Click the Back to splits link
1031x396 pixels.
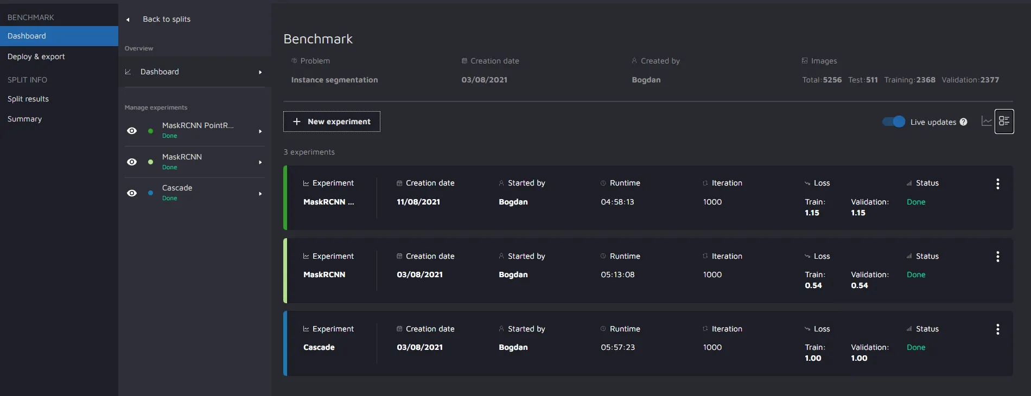(167, 19)
